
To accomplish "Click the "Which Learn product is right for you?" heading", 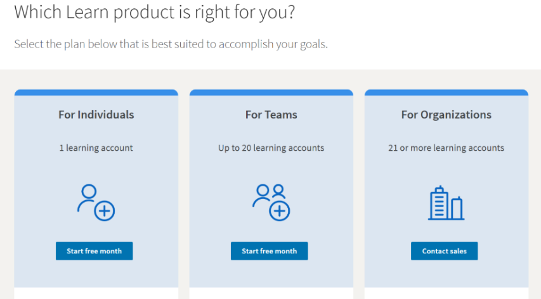I will click(x=155, y=11).
